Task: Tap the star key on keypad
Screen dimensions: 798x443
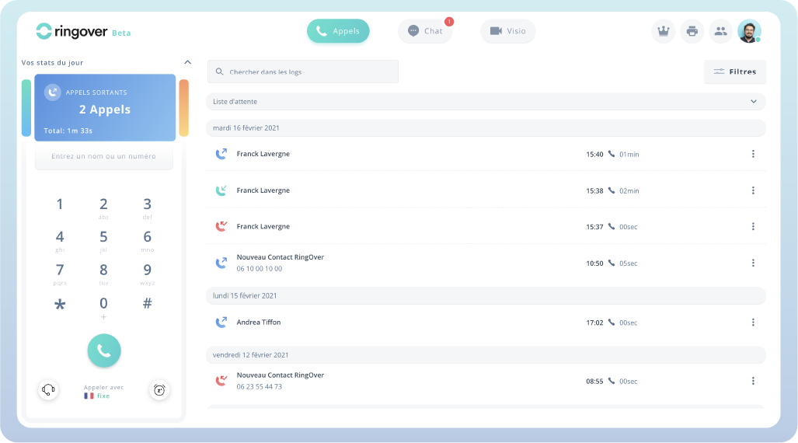Action: click(60, 305)
